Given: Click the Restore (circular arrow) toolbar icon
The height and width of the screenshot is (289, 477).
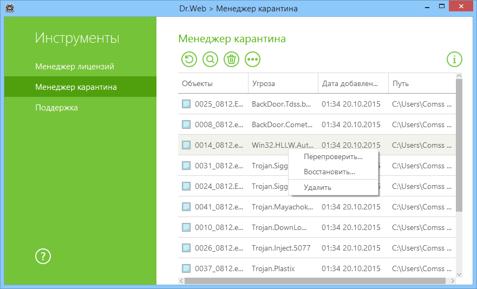Looking at the screenshot, I should click(189, 59).
